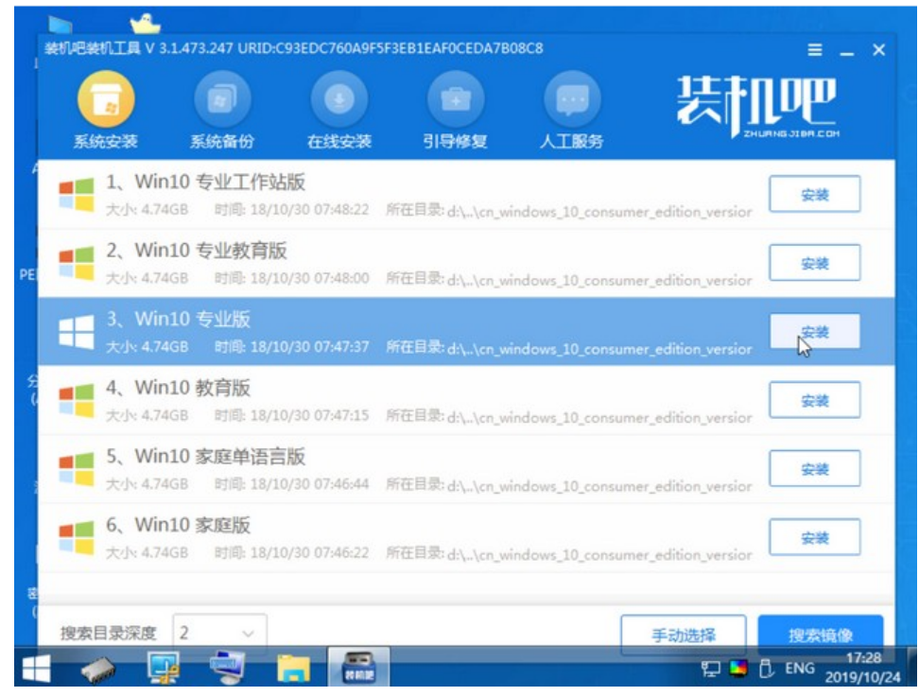919x696 pixels.
Task: Click the 搜索镜像 button
Action: pyautogui.click(x=821, y=635)
